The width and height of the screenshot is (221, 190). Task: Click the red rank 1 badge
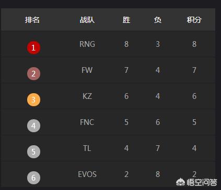pyautogui.click(x=33, y=47)
